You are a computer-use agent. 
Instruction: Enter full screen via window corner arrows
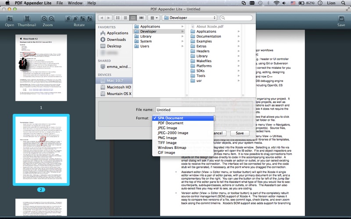click(x=347, y=9)
